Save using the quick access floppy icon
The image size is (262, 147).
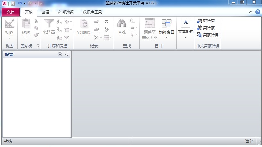pos(13,4)
